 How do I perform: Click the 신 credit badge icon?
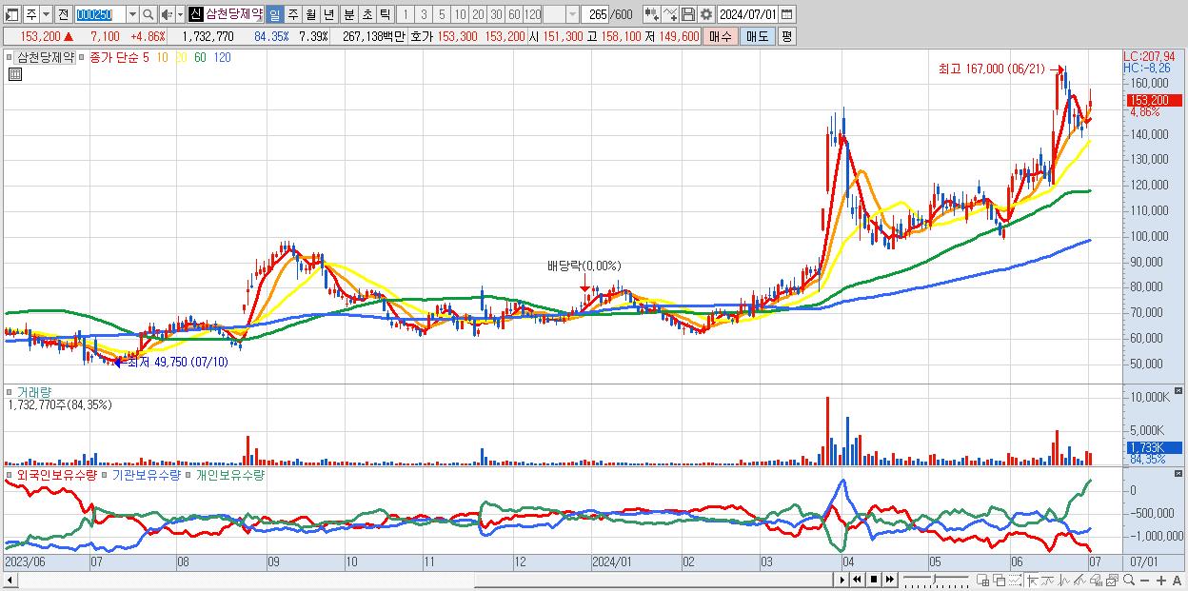(195, 14)
